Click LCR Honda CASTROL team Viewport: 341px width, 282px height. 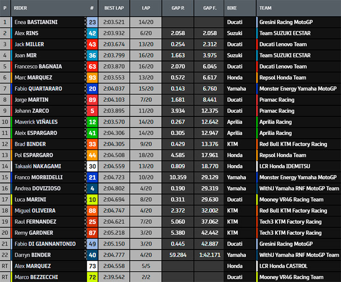coord(283,266)
